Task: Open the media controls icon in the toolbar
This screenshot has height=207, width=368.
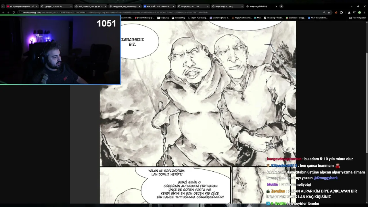Action: (x=354, y=12)
